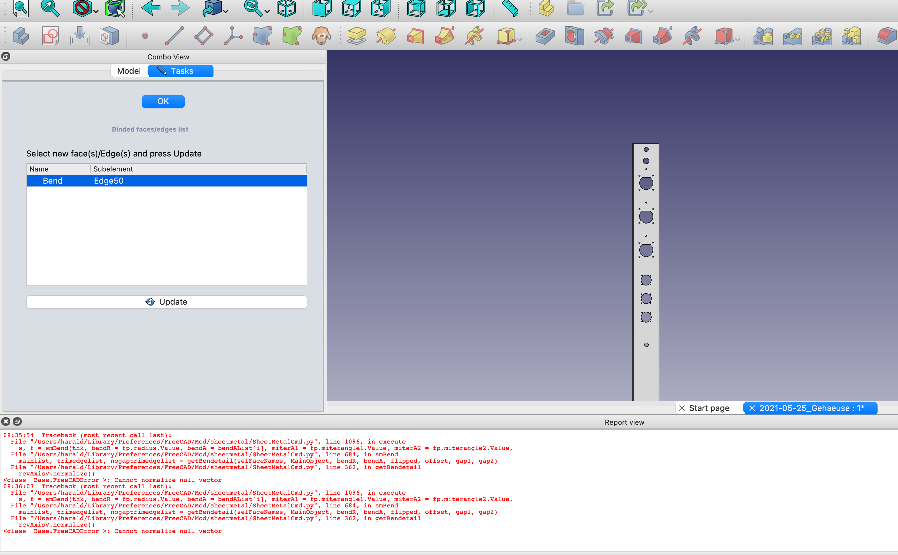Image resolution: width=898 pixels, height=555 pixels.
Task: Close the Start page tab
Action: pos(682,408)
